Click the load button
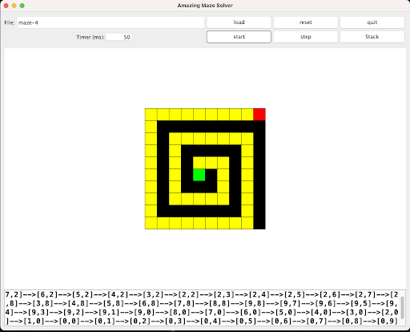This screenshot has height=332, width=410. pos(239,22)
